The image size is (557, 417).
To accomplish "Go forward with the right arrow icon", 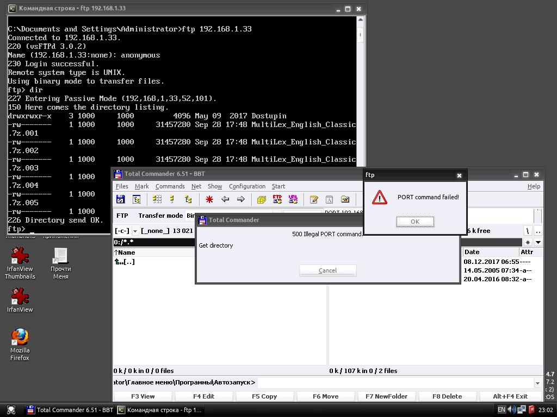I will point(241,200).
